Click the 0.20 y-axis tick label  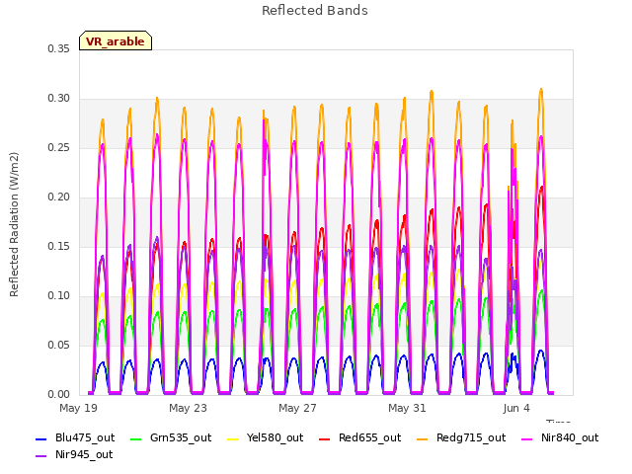[x=59, y=197]
